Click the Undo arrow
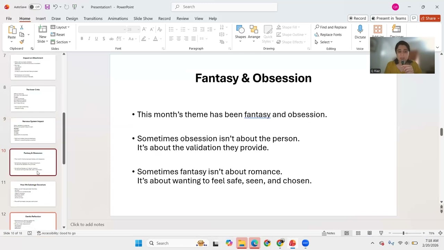 click(x=55, y=7)
